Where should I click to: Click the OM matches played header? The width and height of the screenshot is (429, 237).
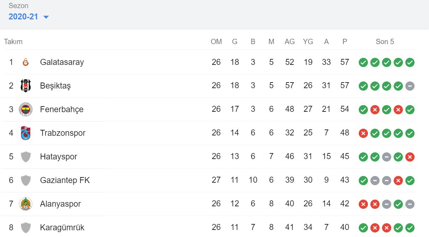tap(216, 42)
